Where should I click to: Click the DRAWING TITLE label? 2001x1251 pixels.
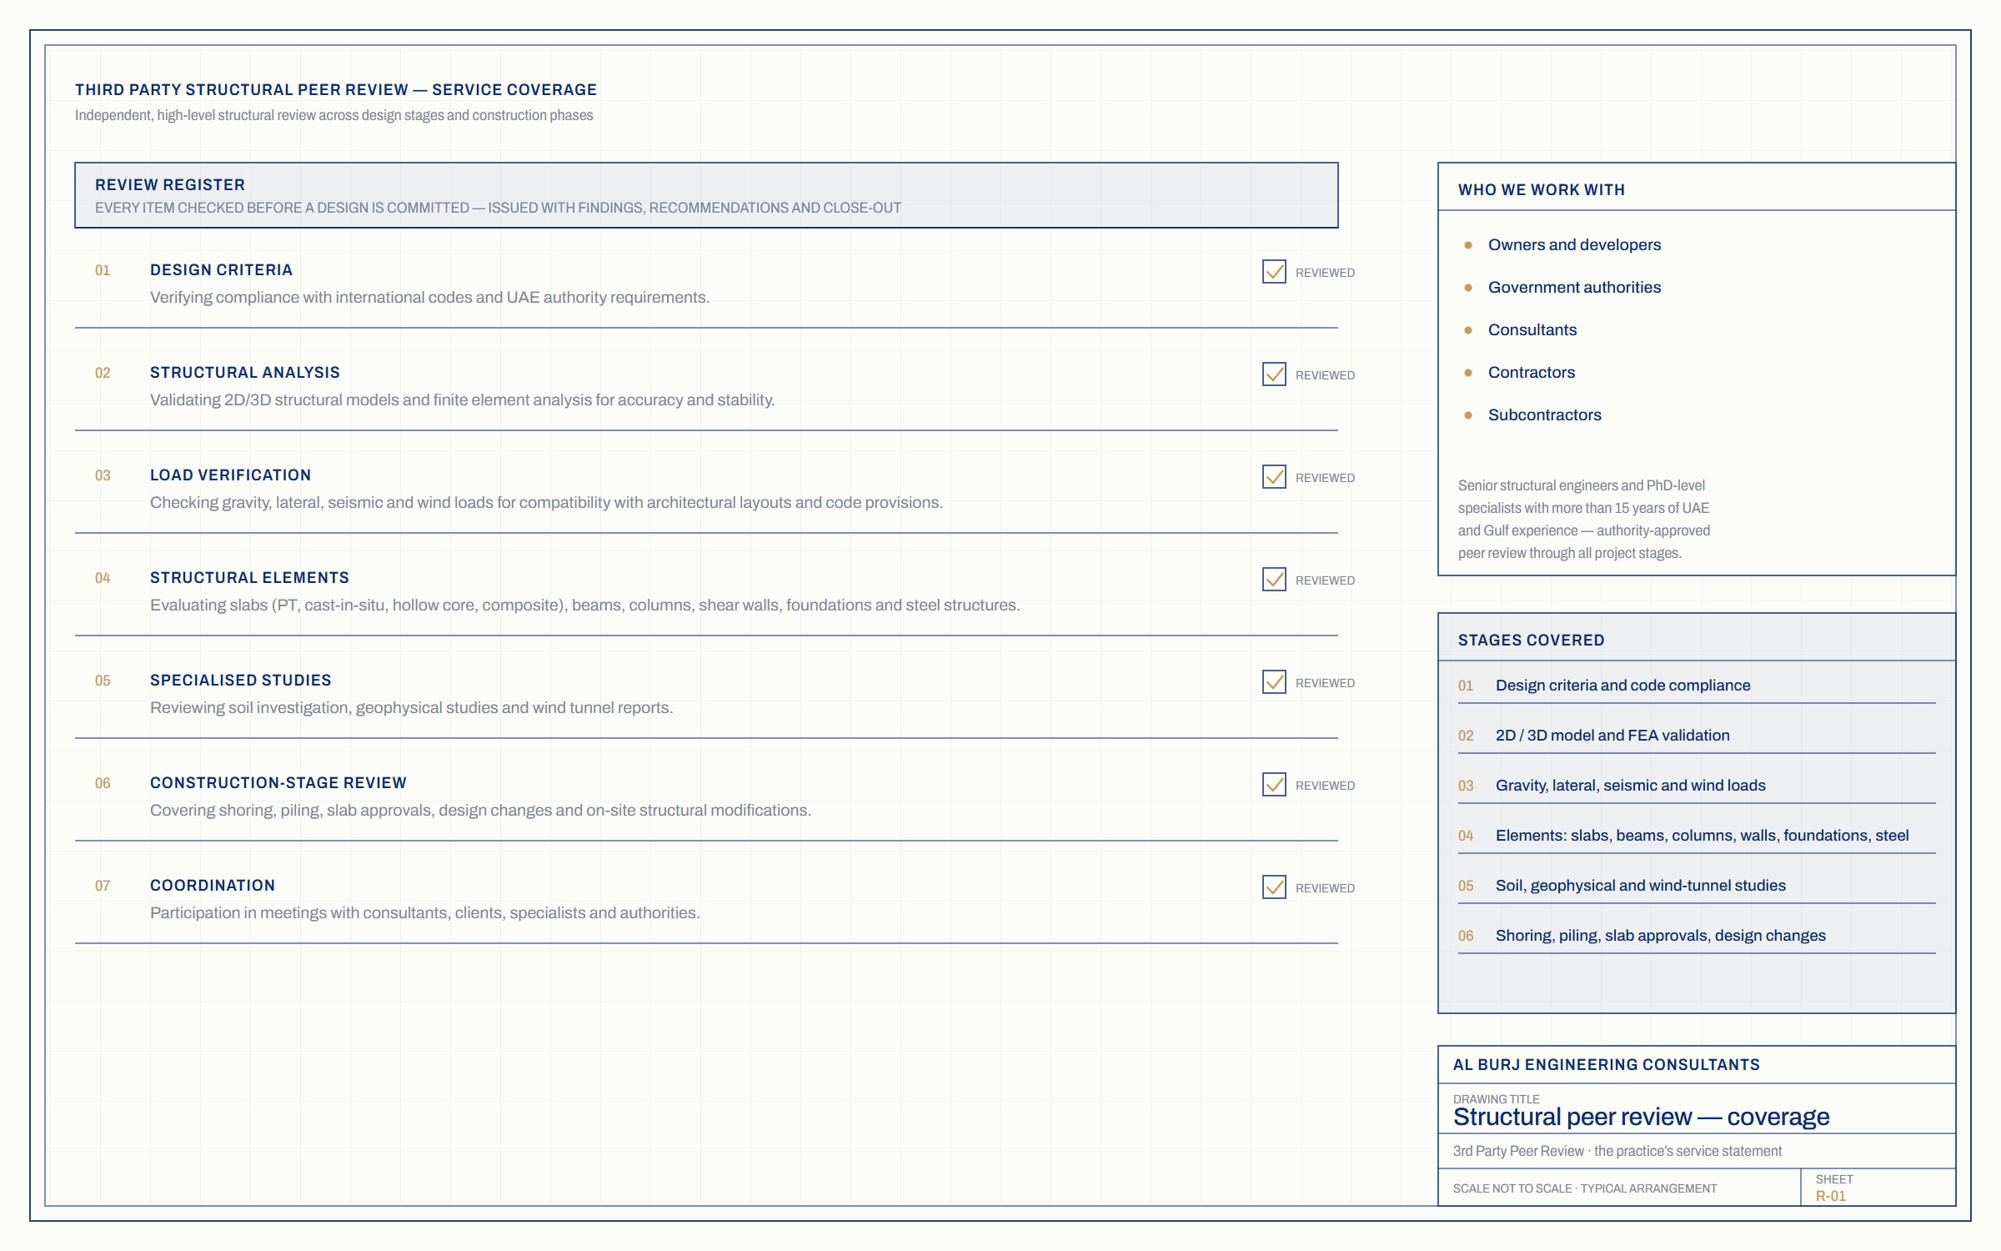1496,1099
